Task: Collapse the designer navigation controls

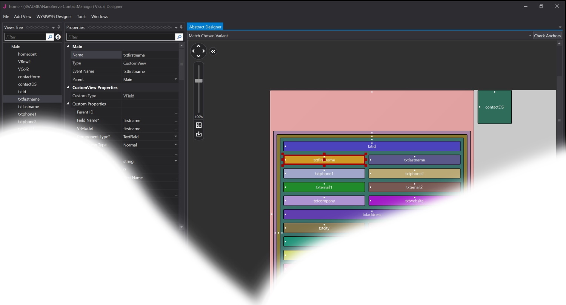Action: 213,52
